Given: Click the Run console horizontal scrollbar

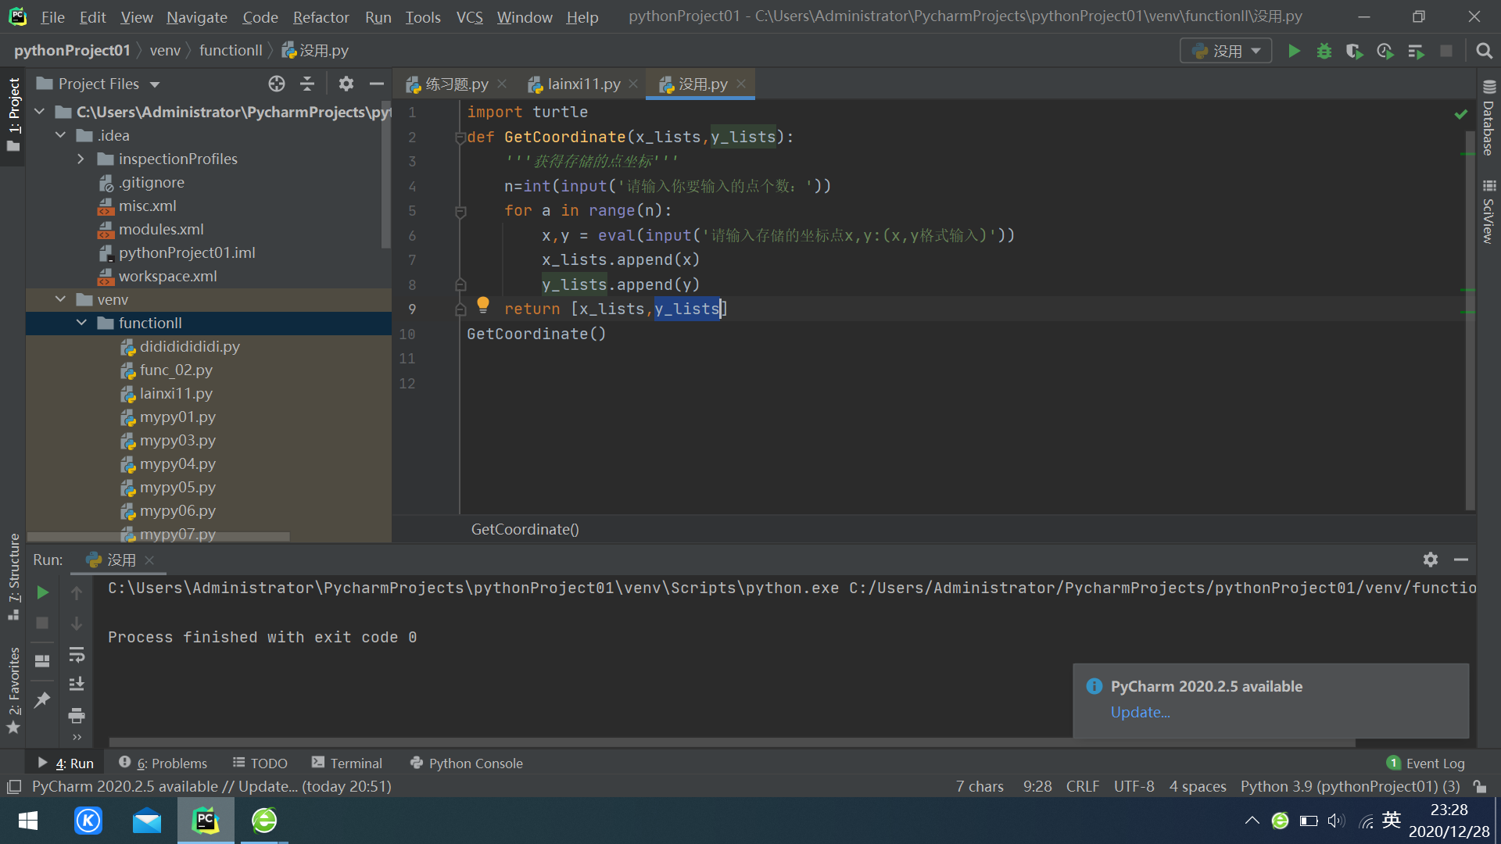Looking at the screenshot, I should pyautogui.click(x=732, y=742).
